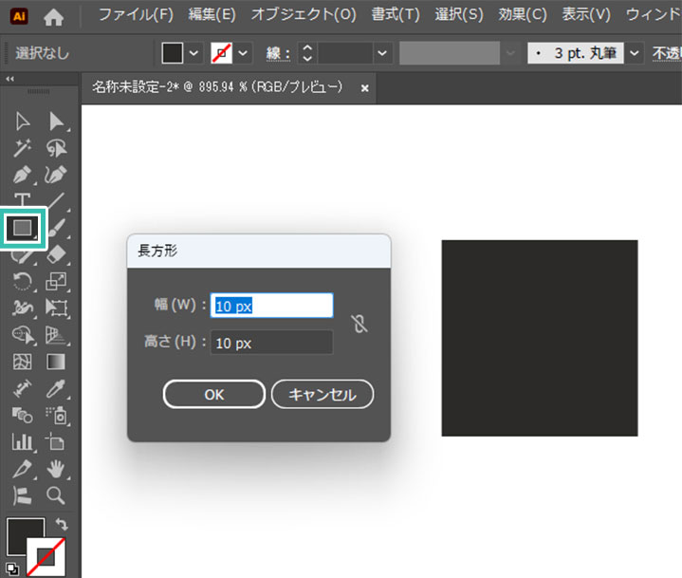Open the stroke color dropdown arrow
The height and width of the screenshot is (578, 682).
[x=243, y=53]
